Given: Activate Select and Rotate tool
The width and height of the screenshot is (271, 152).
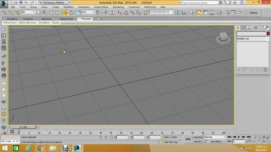Looking at the screenshot, I should pos(72,13).
